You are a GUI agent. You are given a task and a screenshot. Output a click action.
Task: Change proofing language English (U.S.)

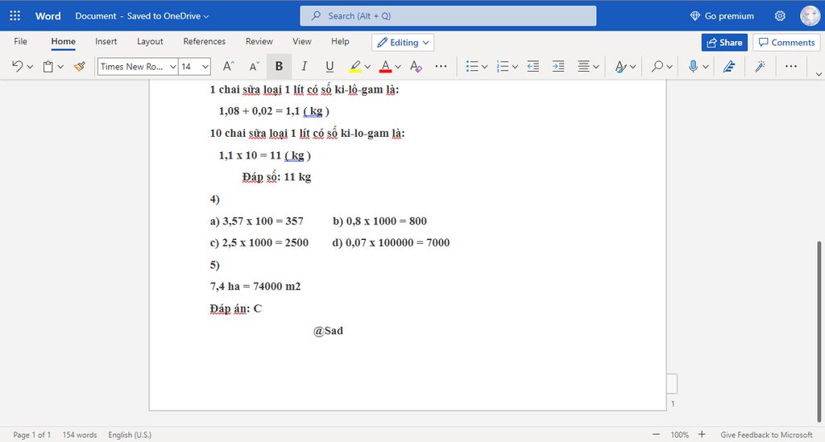coord(130,435)
